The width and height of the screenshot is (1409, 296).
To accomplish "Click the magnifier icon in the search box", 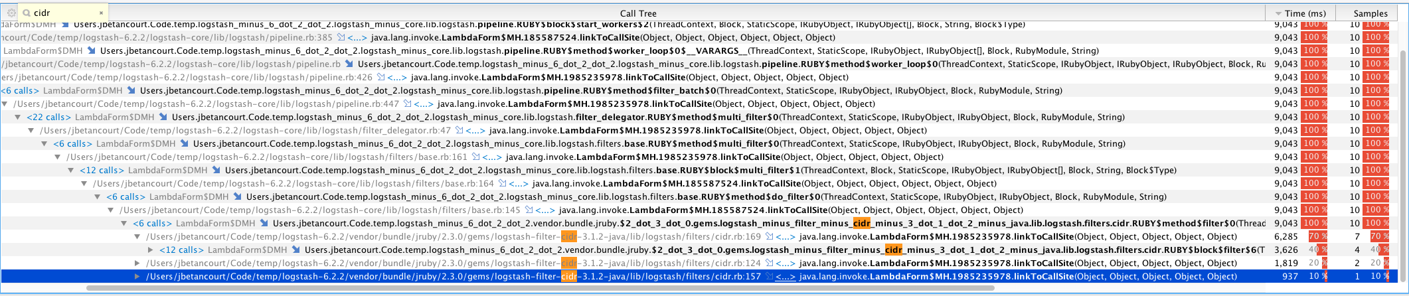I will pyautogui.click(x=26, y=13).
